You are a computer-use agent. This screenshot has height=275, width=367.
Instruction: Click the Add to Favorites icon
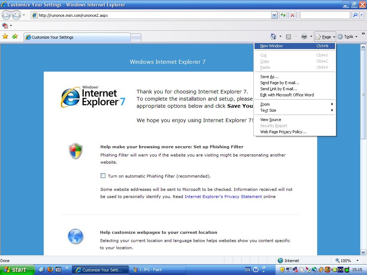tap(15, 37)
